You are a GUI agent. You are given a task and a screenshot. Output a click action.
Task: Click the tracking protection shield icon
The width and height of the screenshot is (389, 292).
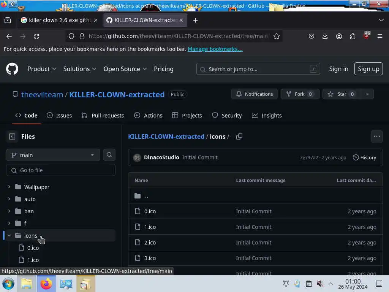tap(71, 36)
